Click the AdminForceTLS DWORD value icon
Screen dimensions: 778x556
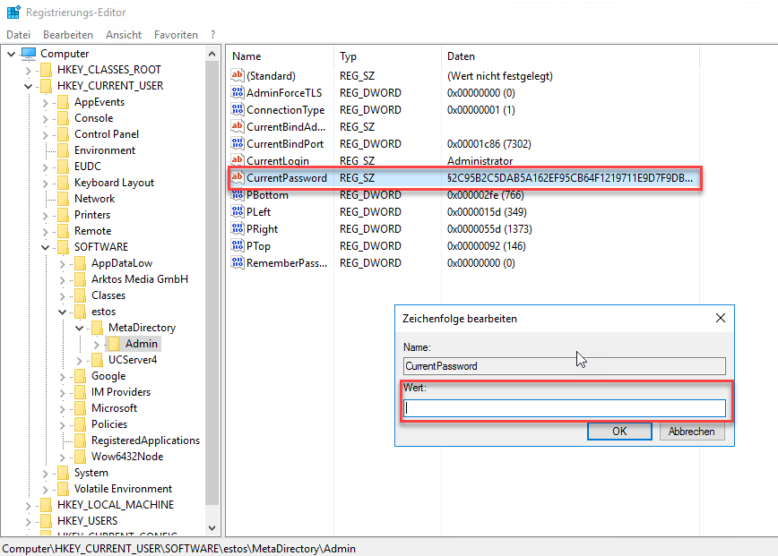pyautogui.click(x=238, y=93)
